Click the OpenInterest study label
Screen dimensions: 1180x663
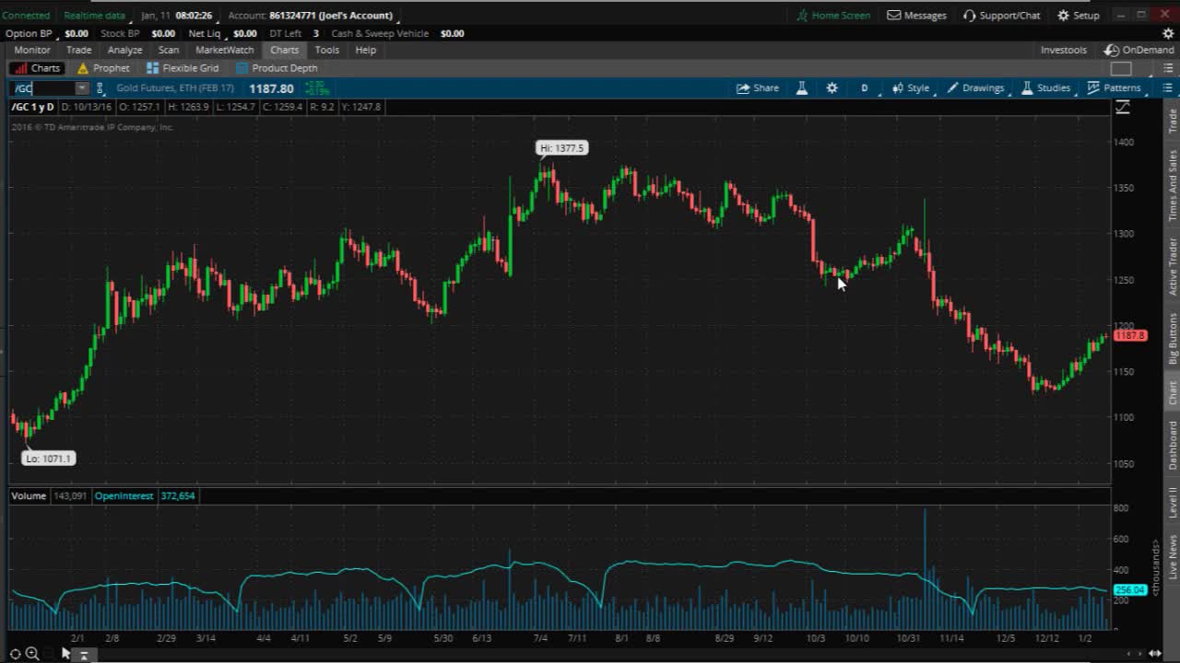coord(124,496)
